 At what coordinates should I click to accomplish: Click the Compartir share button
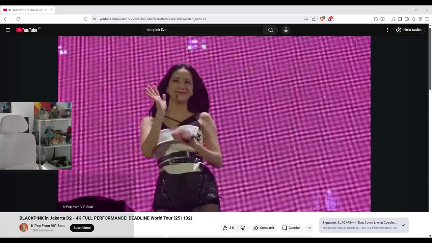pos(264,228)
